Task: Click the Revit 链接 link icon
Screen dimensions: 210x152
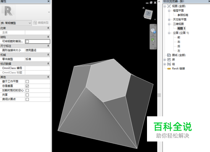Action: pos(169,68)
